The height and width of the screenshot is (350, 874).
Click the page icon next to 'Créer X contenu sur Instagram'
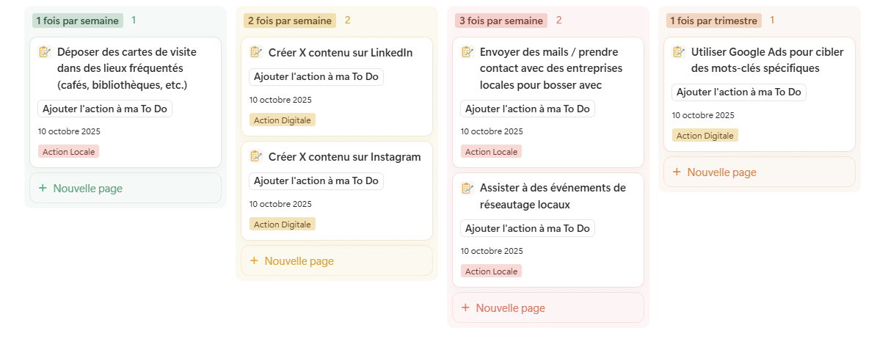click(x=256, y=156)
